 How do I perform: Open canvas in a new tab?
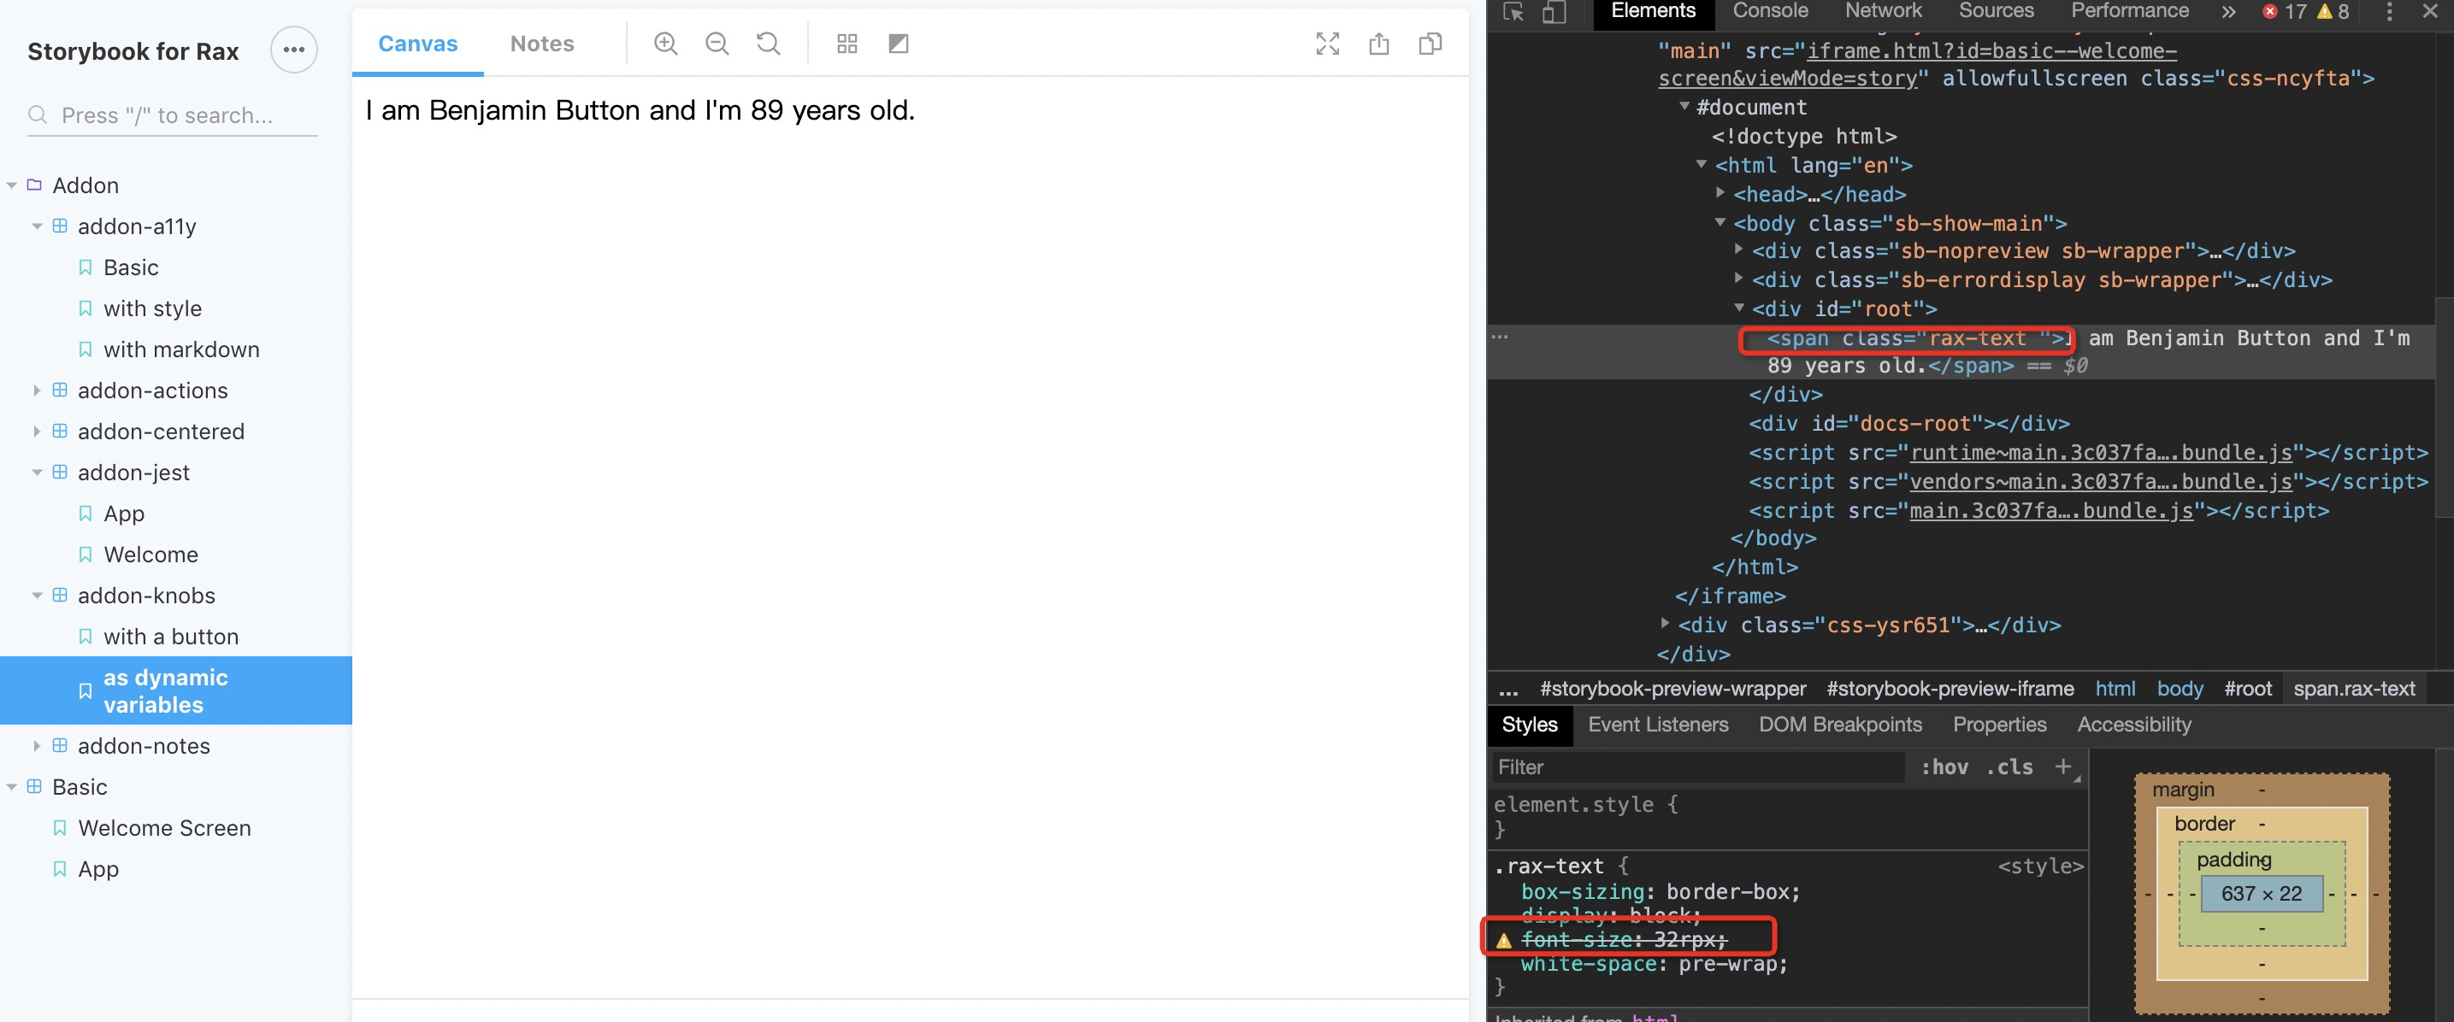pyautogui.click(x=1430, y=43)
